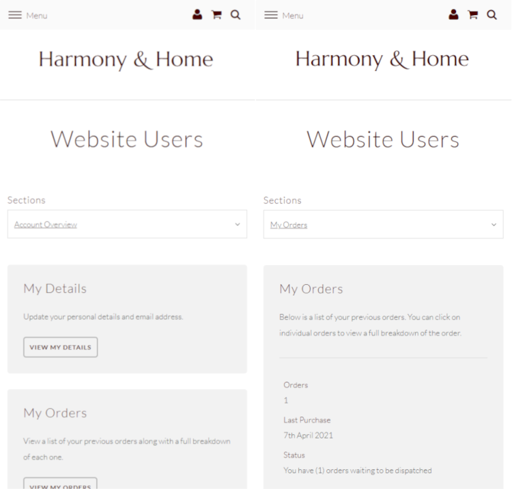The image size is (512, 489).
Task: Open the hamburger menu icon in the right page
Action: (x=271, y=15)
